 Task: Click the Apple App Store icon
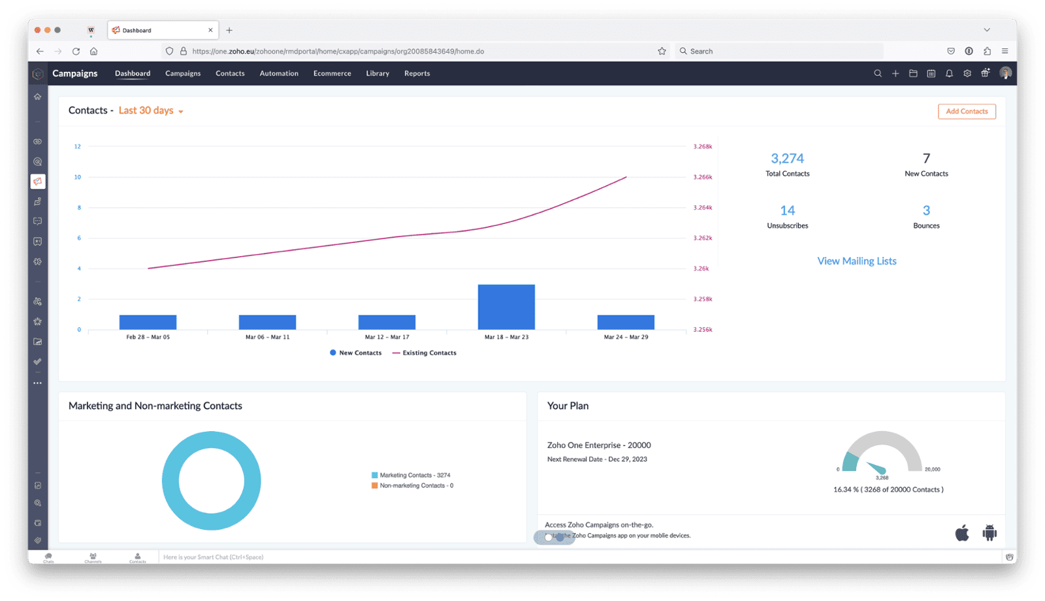pos(962,533)
